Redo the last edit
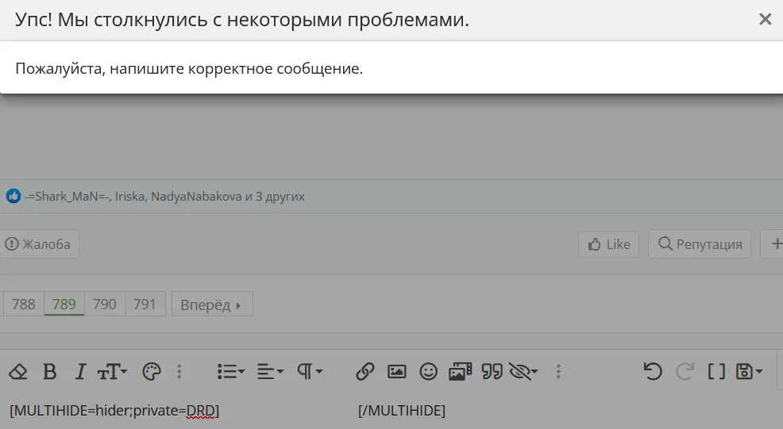 (685, 372)
